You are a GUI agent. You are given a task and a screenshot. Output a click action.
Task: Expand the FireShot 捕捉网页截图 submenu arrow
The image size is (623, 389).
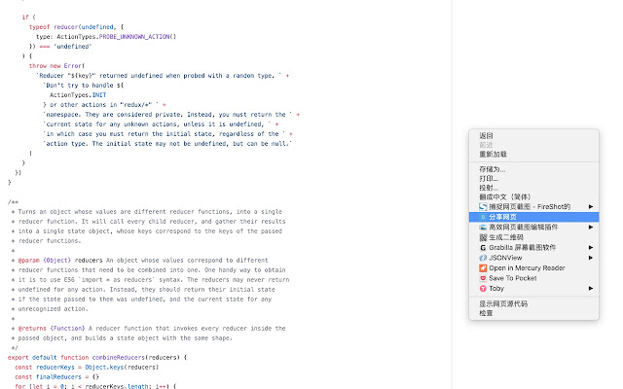click(591, 207)
